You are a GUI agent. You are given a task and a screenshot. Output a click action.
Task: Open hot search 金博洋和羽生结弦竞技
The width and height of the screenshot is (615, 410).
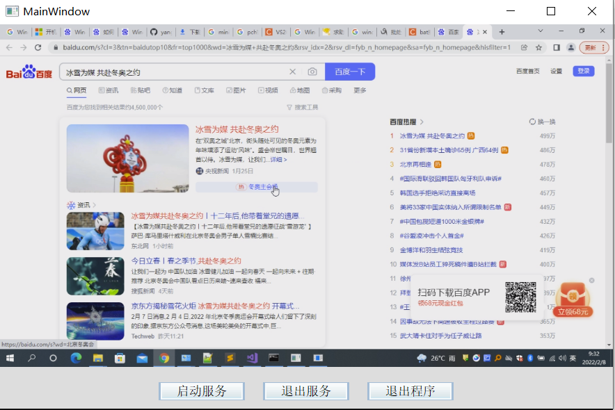coord(431,250)
